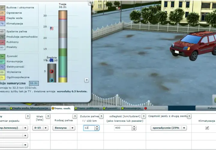Click the Klimatyzacja value box
This screenshot has height=150, width=216.
2,24
